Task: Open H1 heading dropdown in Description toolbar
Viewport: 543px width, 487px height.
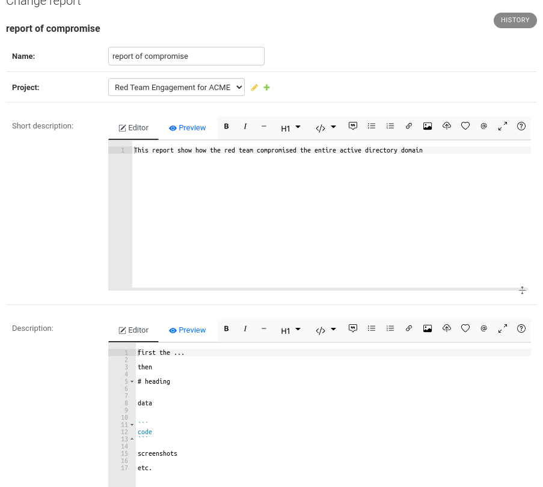Action: (x=290, y=331)
